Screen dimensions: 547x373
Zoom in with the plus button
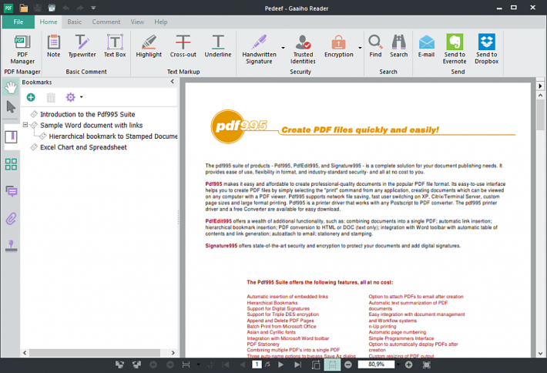[x=408, y=365]
